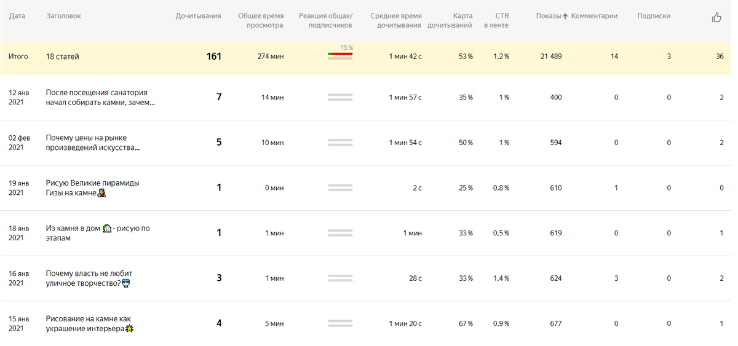
Task: Click the "Среднее время дочитывания" column header
Action: 395,21
